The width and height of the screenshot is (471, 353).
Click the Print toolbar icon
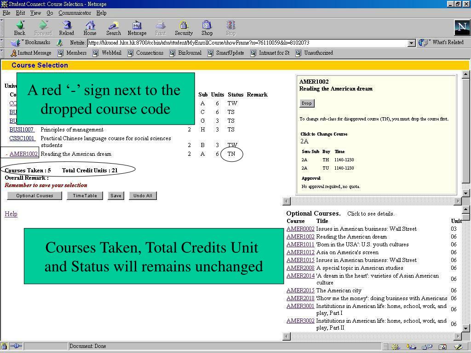(x=161, y=25)
